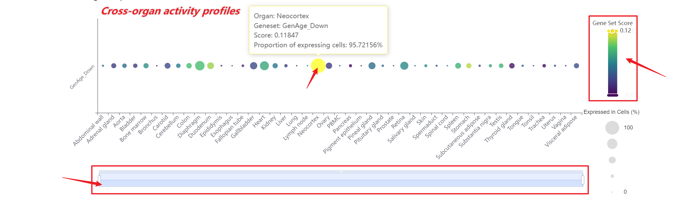Click the purple Thyroid gland bubble
687x205 pixels.
(x=512, y=65)
